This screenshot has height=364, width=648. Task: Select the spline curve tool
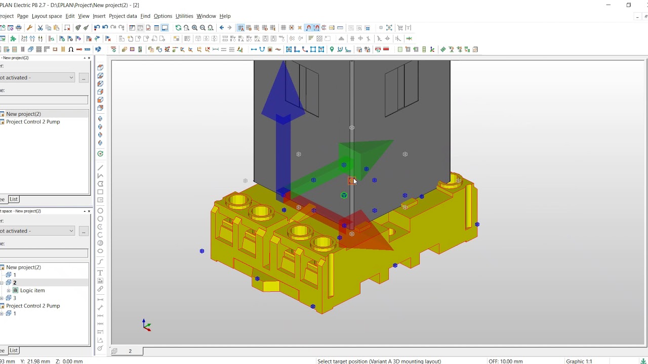100,262
